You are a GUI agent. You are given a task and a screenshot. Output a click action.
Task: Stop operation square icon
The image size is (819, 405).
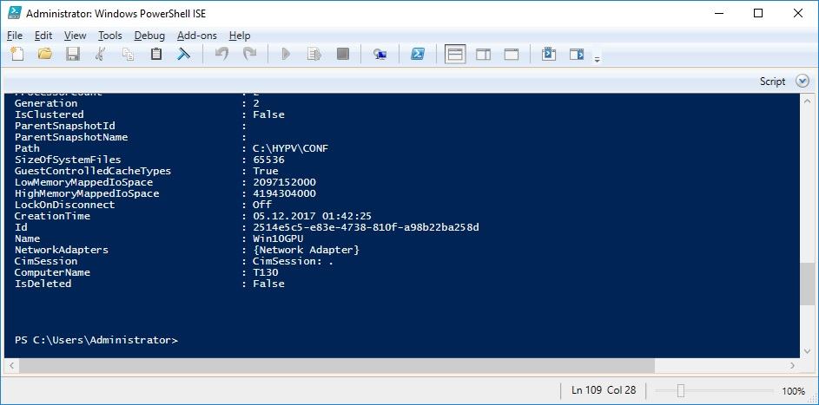pyautogui.click(x=343, y=54)
